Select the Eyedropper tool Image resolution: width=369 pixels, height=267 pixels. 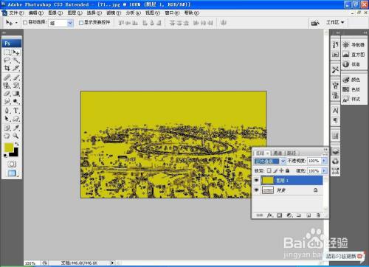tap(16, 128)
